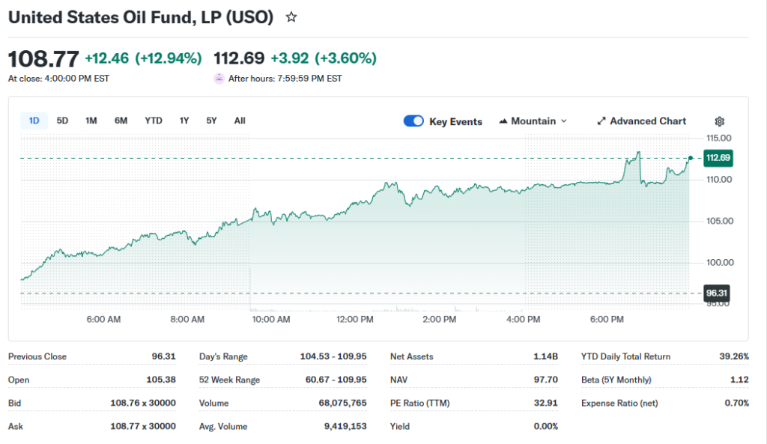Expand the Mountain chart type dropdown chevron

(x=564, y=121)
